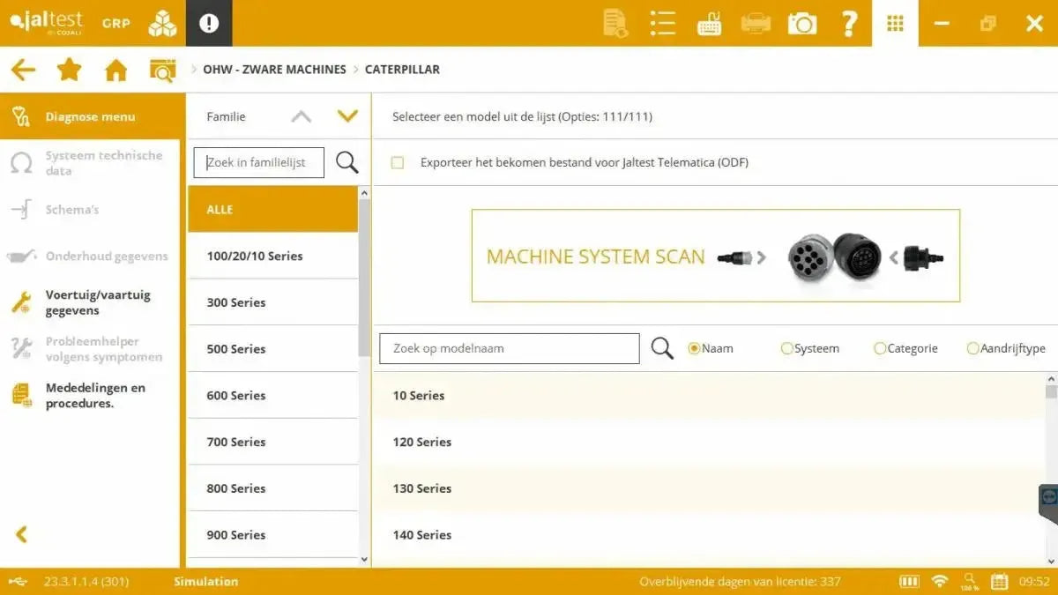Click the on-screen keyboard icon
The height and width of the screenshot is (595, 1058).
(x=709, y=22)
